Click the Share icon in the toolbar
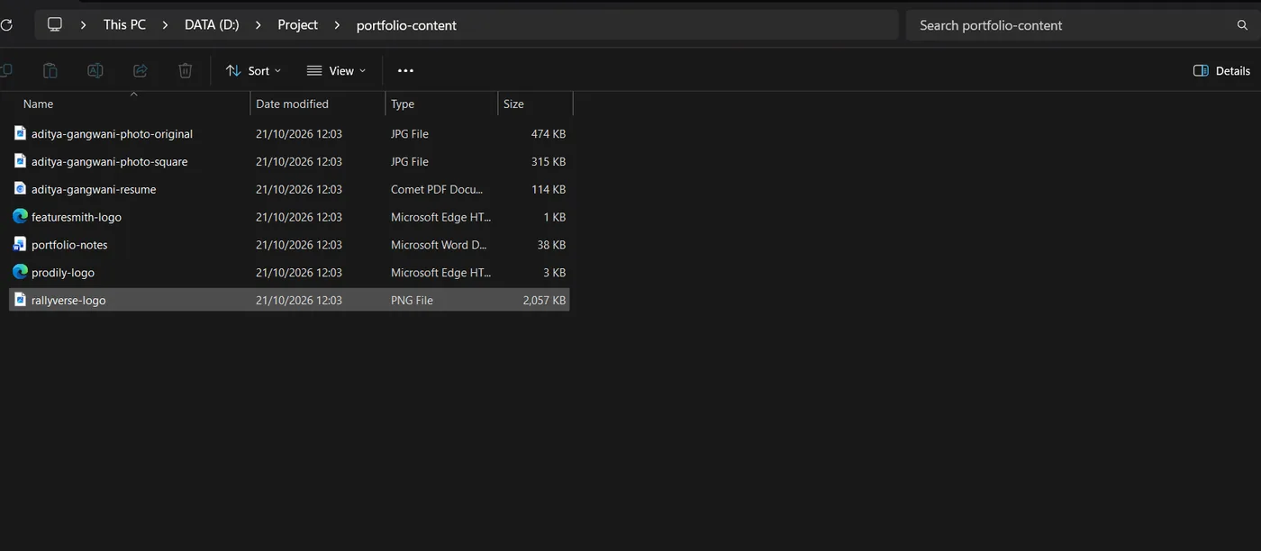 tap(140, 70)
